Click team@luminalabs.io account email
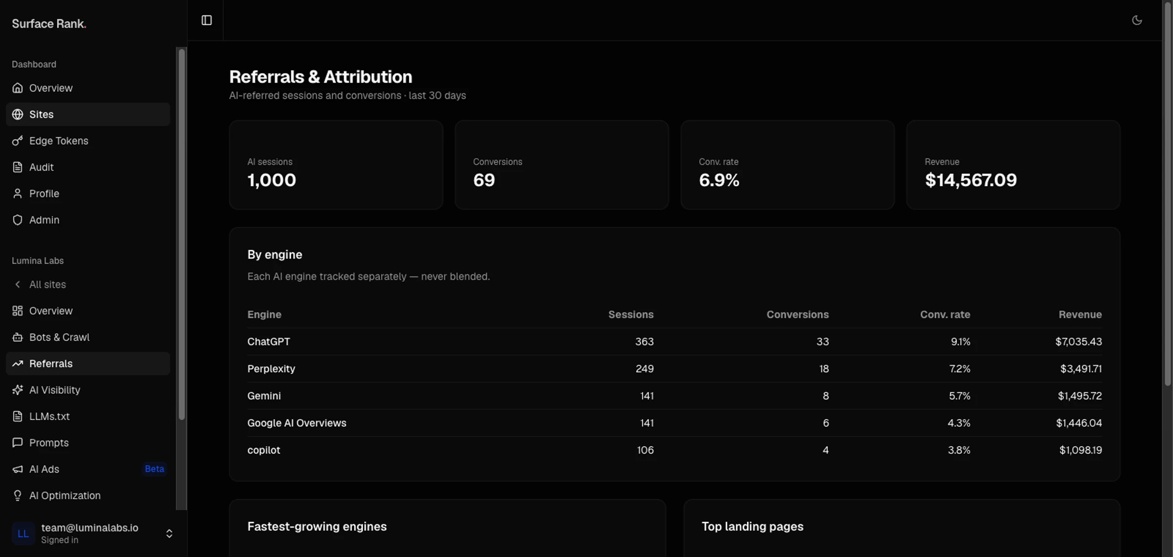 tap(89, 528)
